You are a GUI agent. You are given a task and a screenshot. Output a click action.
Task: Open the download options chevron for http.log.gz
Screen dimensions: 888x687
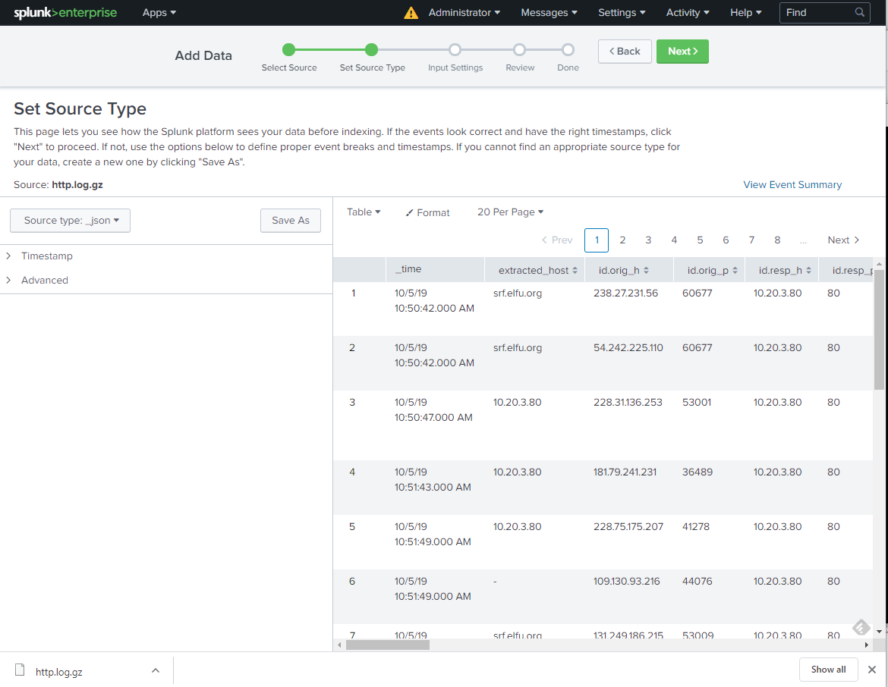coord(155,670)
